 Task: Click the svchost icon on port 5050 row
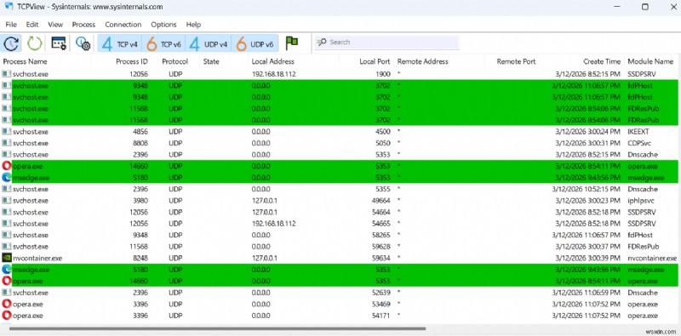(x=7, y=143)
